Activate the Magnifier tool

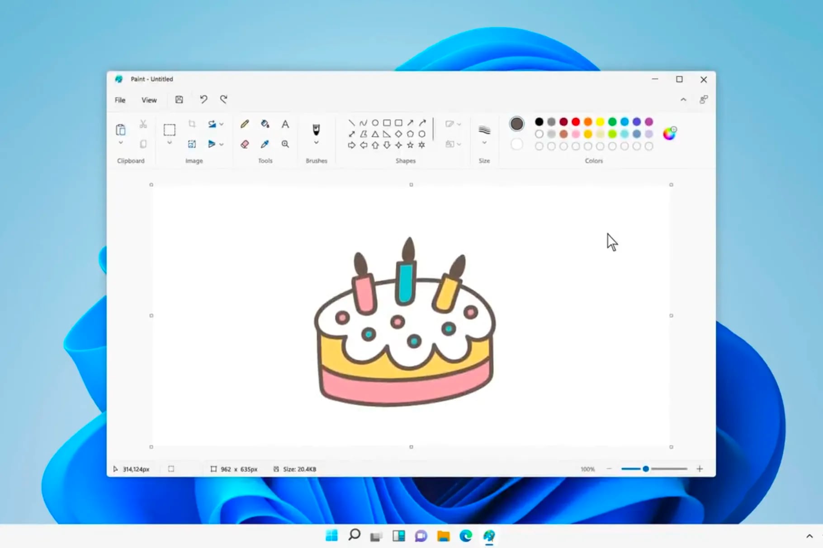(285, 144)
